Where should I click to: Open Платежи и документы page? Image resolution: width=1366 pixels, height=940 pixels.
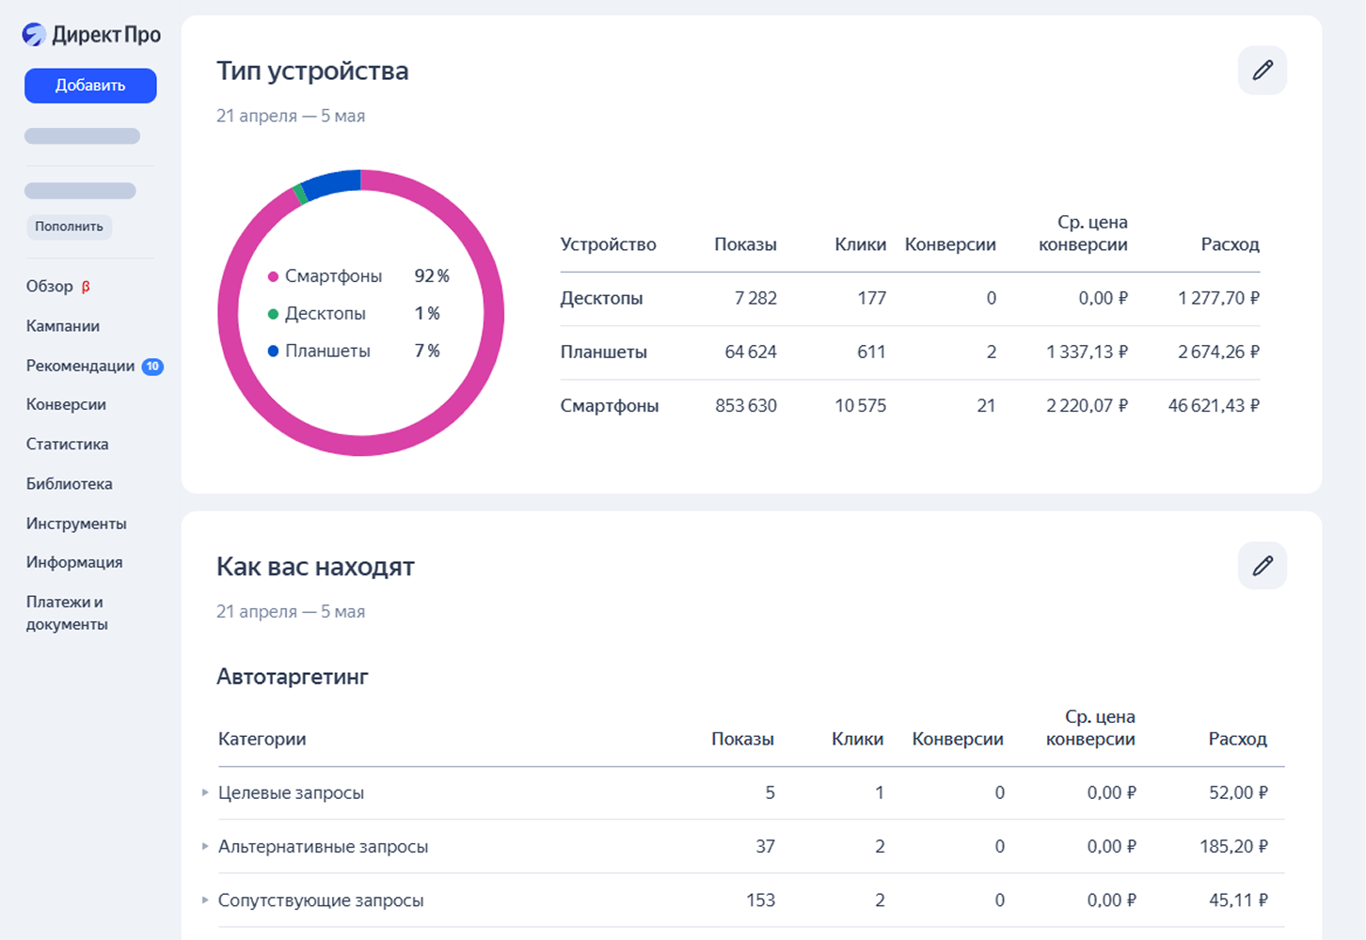[x=66, y=613]
